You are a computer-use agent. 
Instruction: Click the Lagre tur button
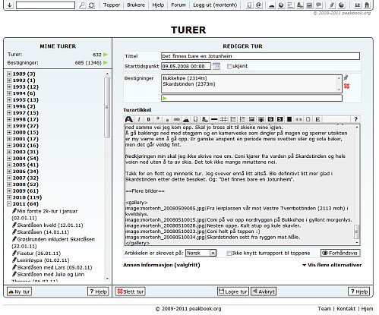(233, 291)
